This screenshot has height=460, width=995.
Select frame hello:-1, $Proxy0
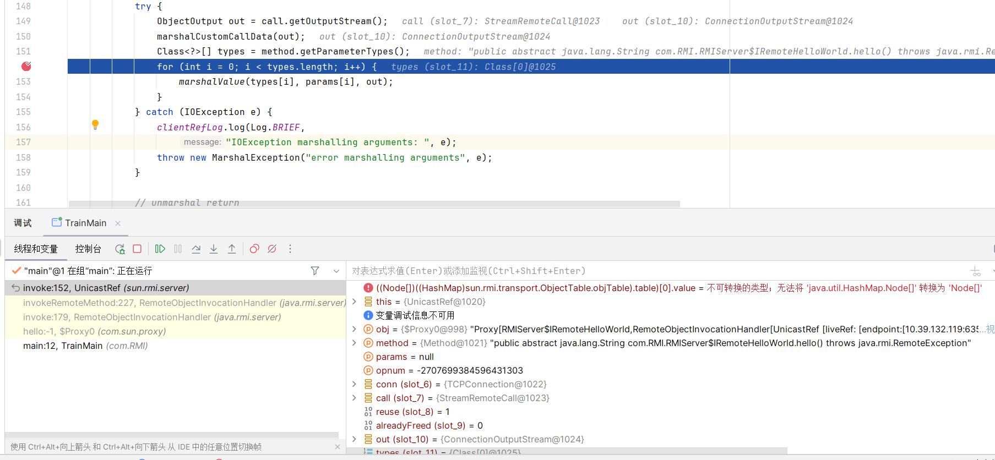pyautogui.click(x=175, y=331)
